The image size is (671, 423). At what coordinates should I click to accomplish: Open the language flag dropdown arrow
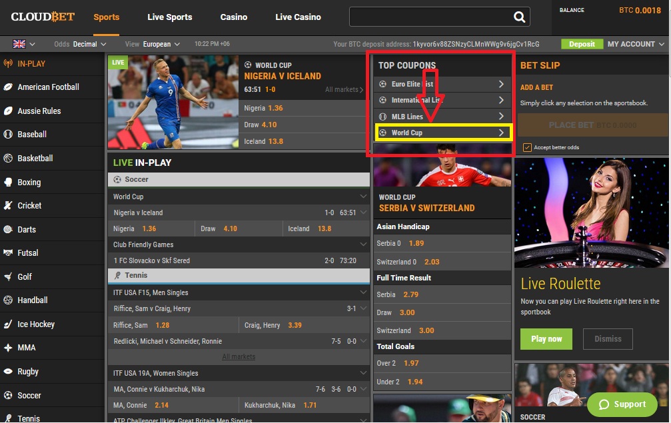(32, 44)
